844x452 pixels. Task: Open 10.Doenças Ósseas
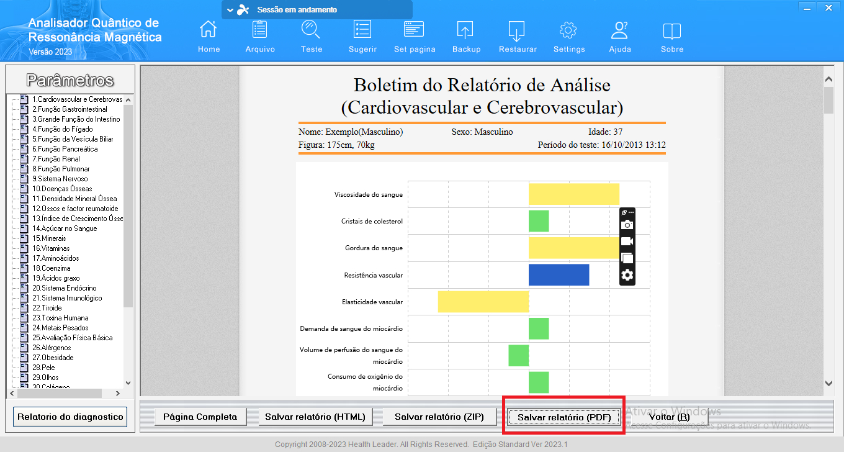coord(62,189)
